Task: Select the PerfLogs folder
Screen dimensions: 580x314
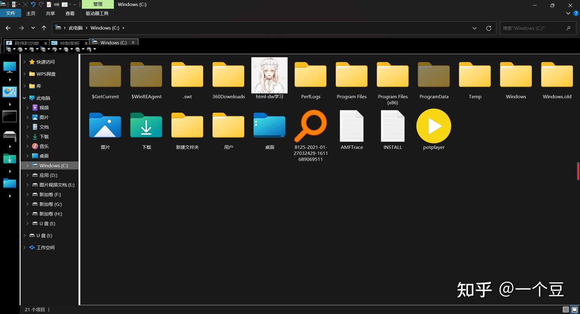Action: [311, 79]
